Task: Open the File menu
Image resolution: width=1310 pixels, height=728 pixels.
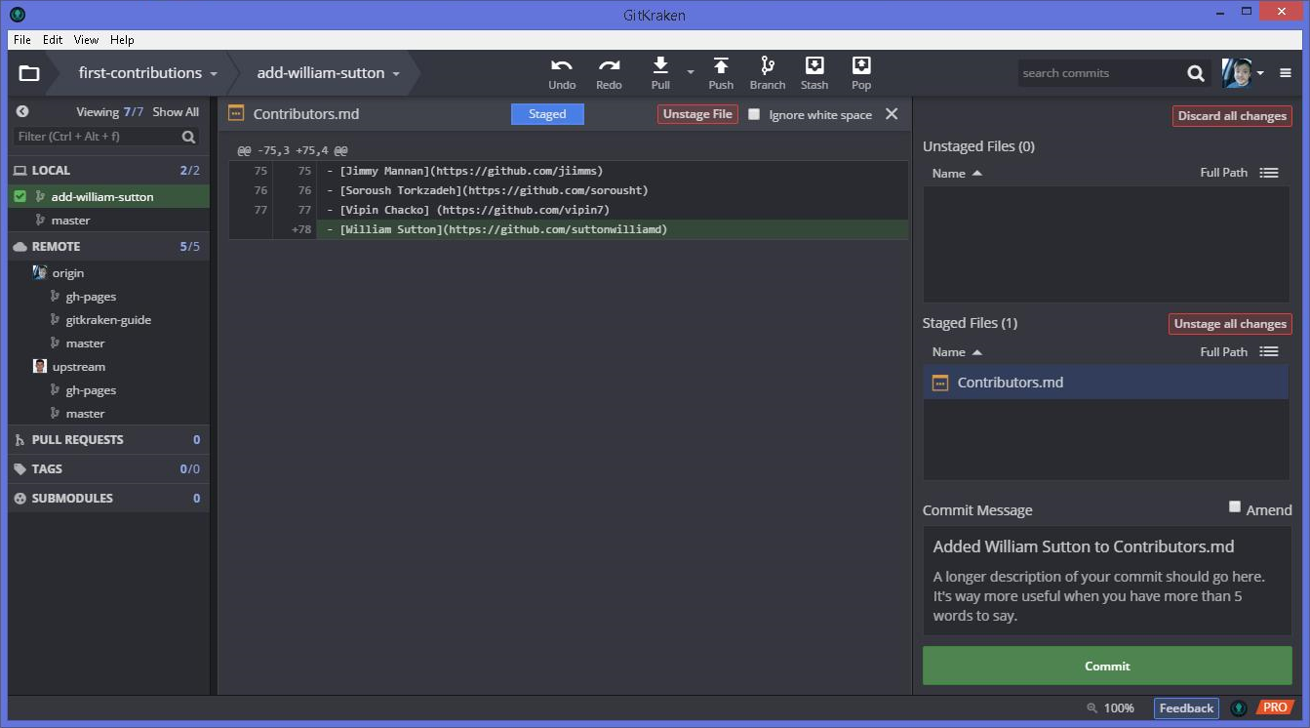Action: pos(22,40)
